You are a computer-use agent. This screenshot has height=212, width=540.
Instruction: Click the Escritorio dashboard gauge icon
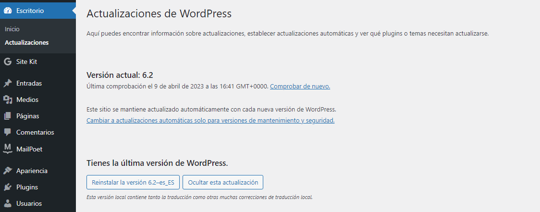point(8,11)
